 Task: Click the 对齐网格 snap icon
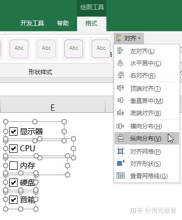(x=121, y=151)
